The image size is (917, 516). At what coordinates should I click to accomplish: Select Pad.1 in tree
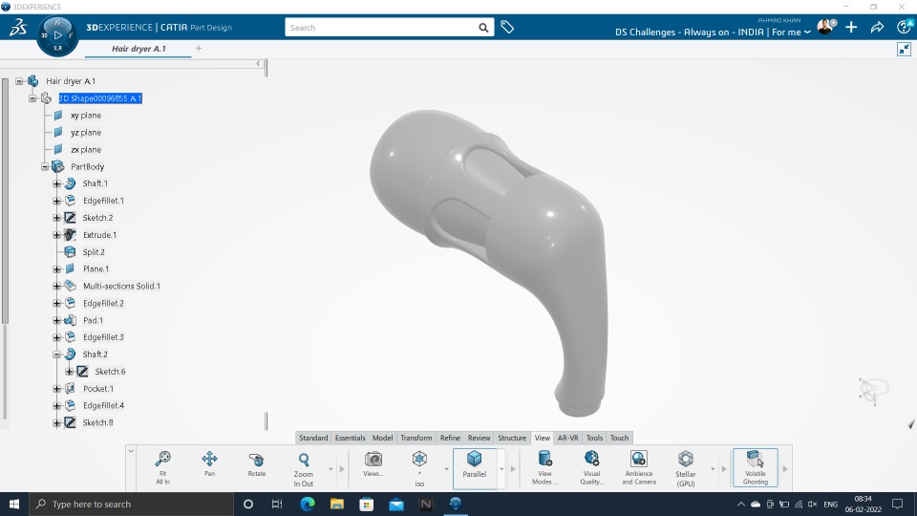point(93,321)
